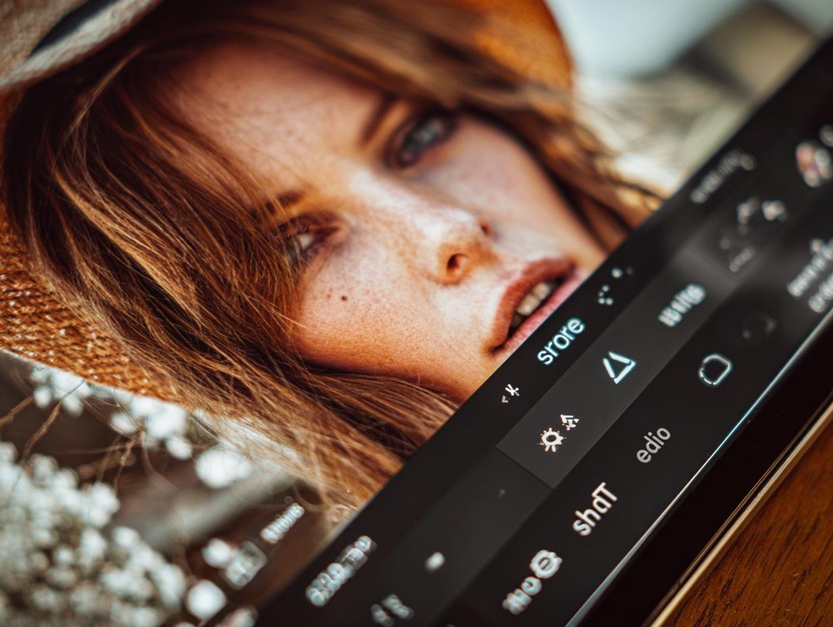Tap the blurred label at the toolbar's top
Screen dimensions: 833x627
coord(721,177)
